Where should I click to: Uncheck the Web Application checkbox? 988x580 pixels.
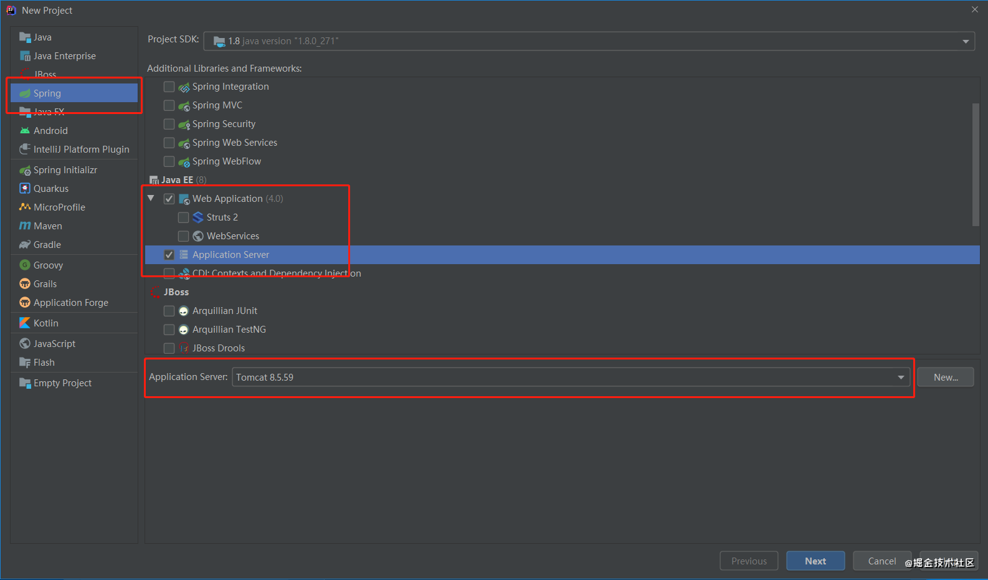[169, 199]
